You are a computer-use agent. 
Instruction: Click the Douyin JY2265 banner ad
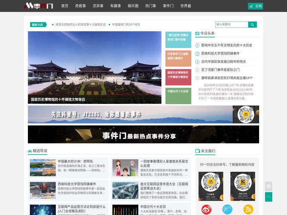pyautogui.click(x=143, y=114)
